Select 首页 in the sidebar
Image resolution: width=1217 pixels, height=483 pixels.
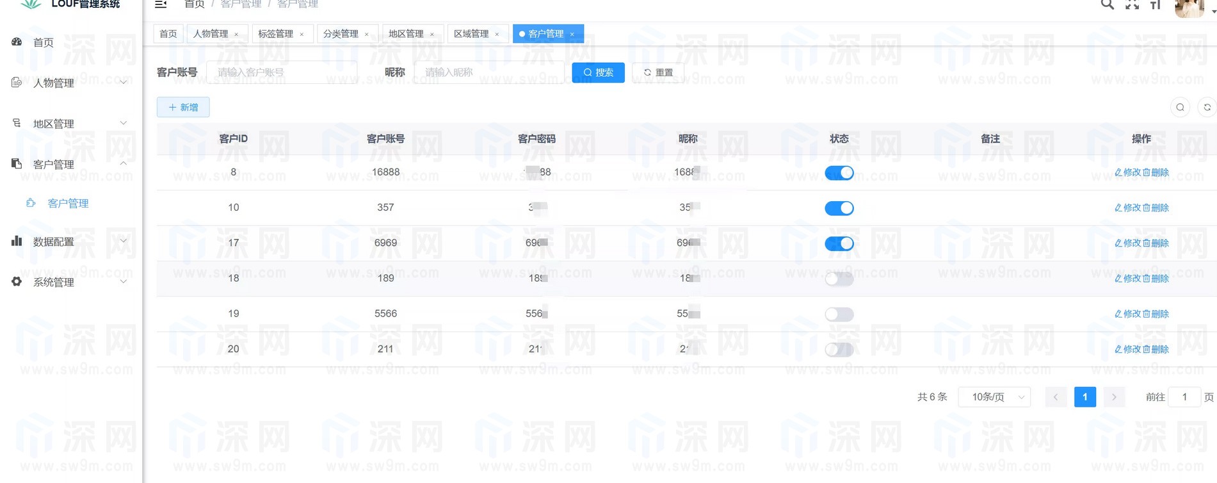tap(44, 42)
